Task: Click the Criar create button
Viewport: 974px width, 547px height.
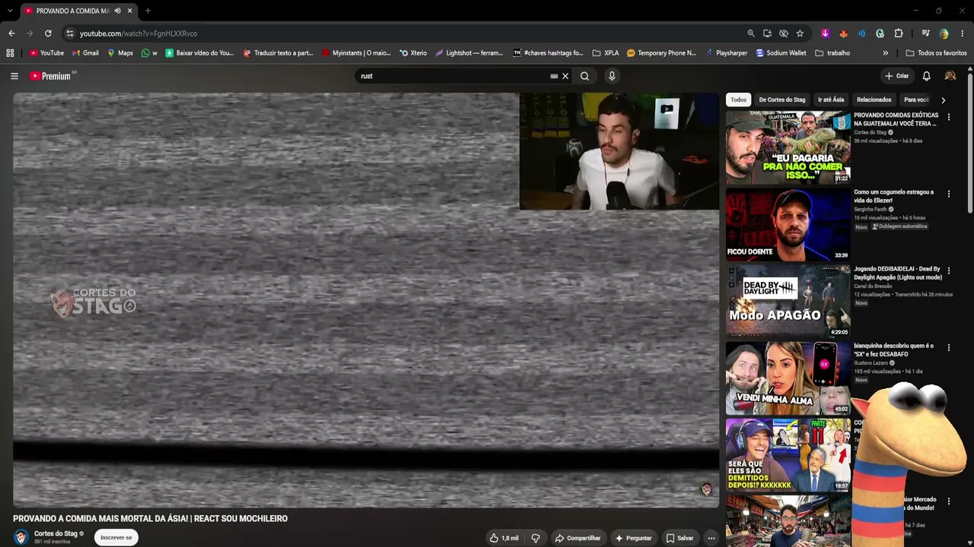Action: pyautogui.click(x=897, y=76)
